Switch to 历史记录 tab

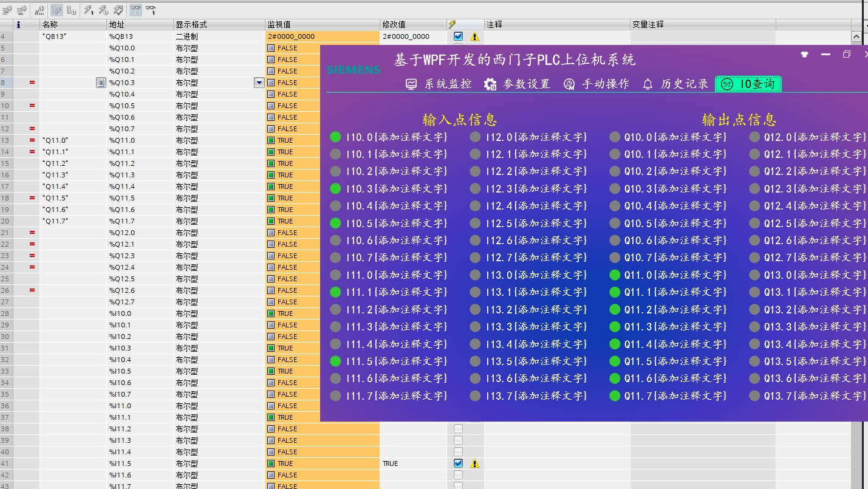pos(675,84)
